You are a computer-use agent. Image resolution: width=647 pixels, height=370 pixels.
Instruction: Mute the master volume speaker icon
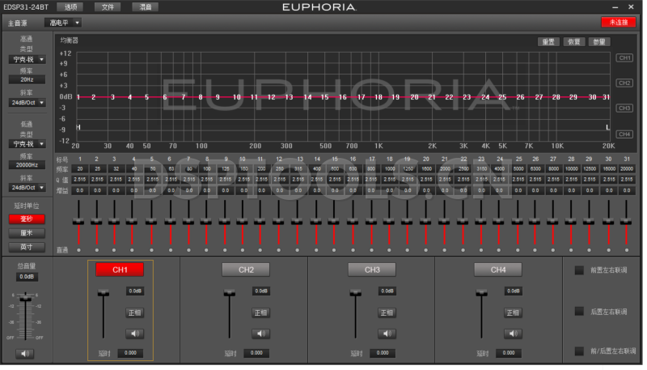pyautogui.click(x=26, y=353)
